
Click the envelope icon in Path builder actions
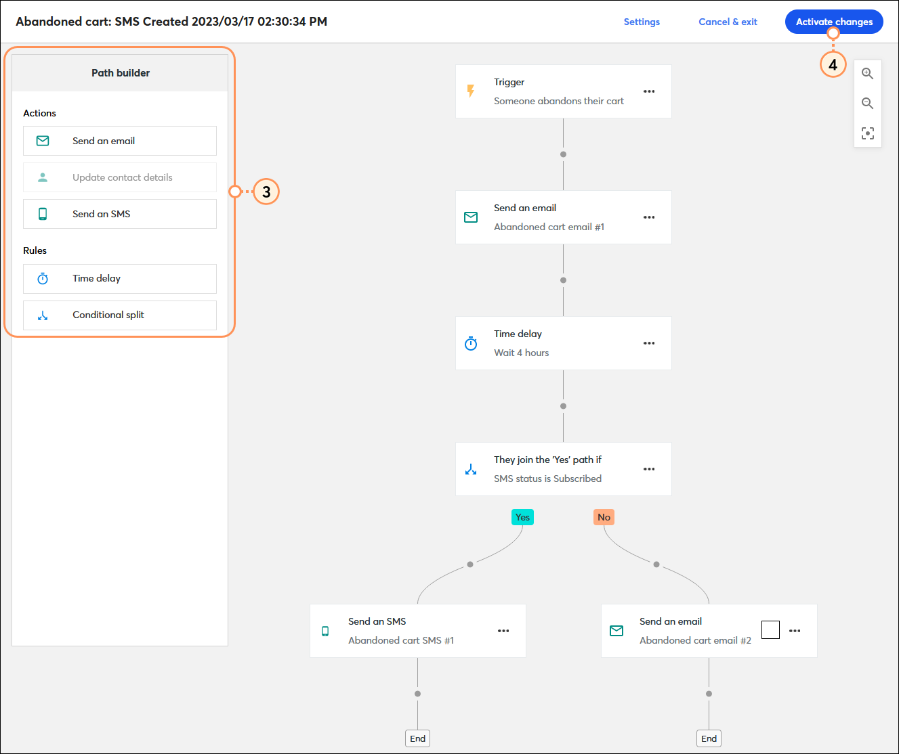43,141
